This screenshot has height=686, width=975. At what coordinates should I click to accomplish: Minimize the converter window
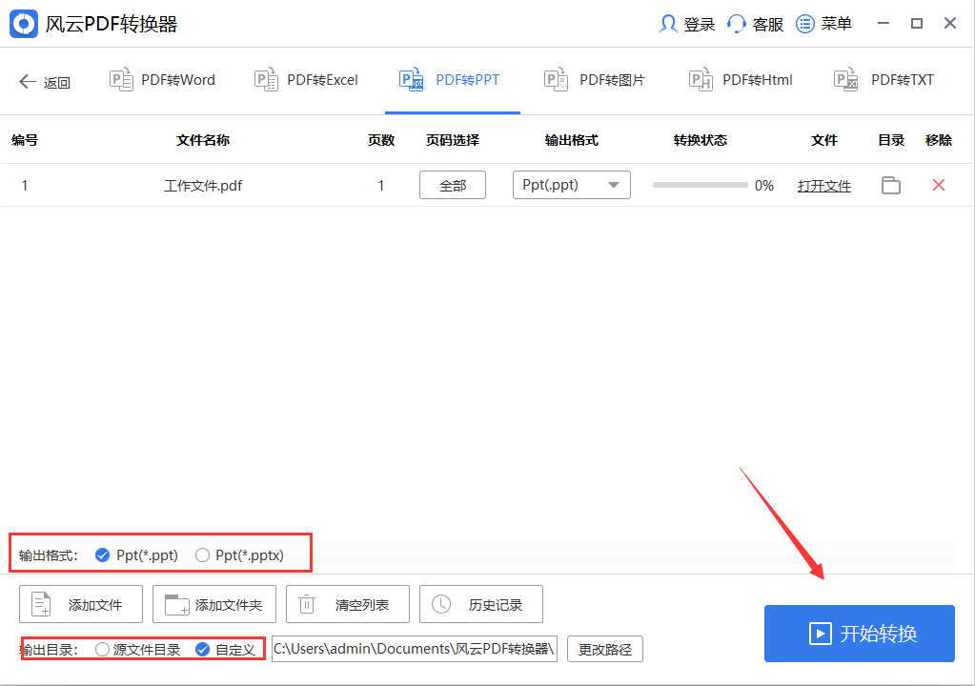tap(883, 24)
